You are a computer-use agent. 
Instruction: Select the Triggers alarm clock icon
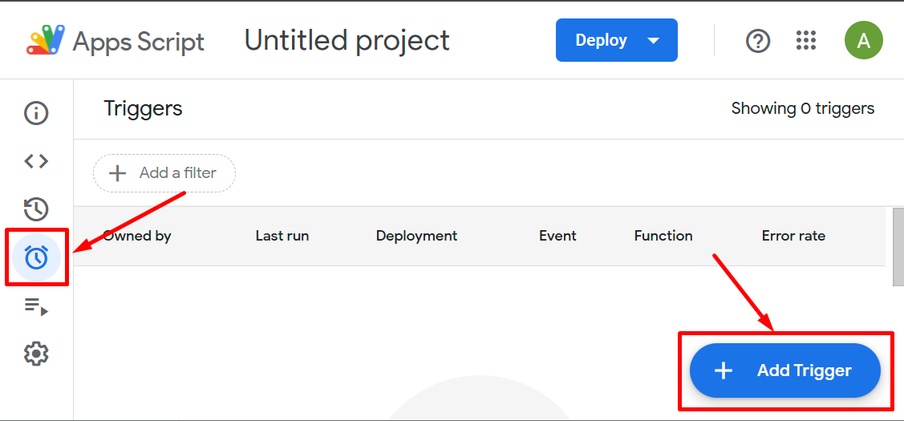click(x=36, y=257)
